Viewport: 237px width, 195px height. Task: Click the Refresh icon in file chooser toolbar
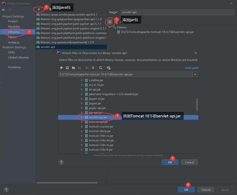click(100, 68)
